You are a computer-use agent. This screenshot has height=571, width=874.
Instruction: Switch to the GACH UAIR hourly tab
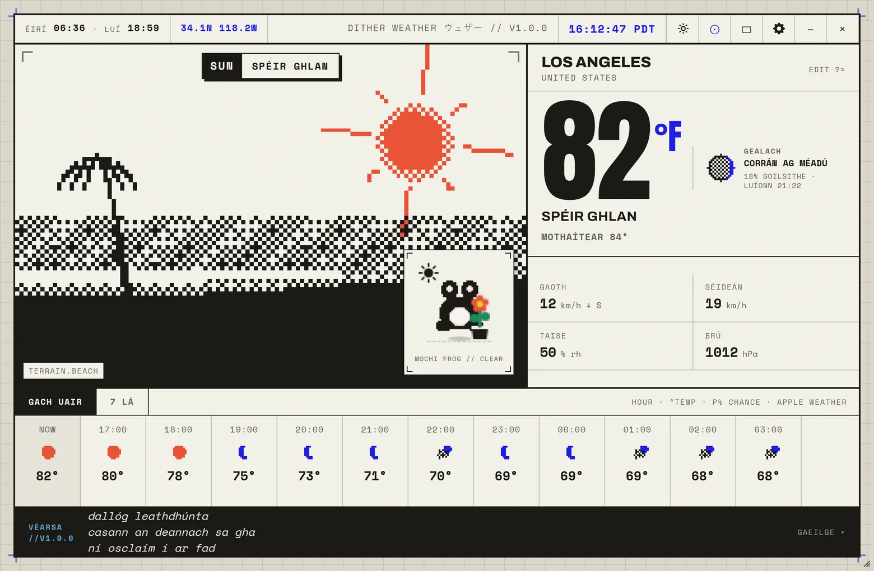coord(55,402)
